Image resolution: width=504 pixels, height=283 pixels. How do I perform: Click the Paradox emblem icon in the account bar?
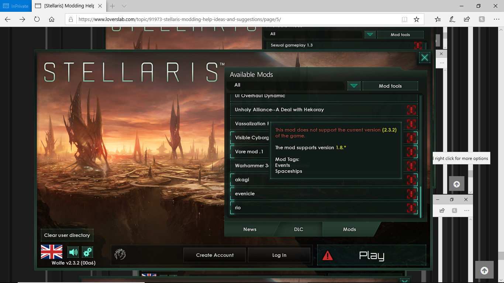[x=120, y=255]
